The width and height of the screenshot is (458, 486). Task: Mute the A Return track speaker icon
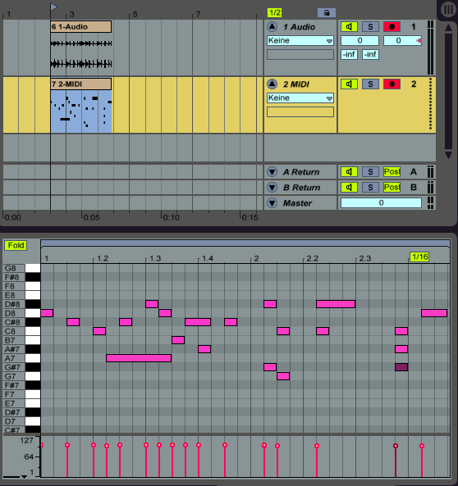point(349,172)
